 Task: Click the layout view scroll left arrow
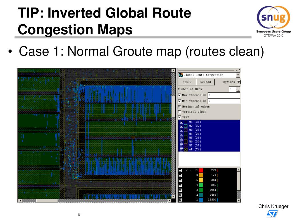(x=20, y=201)
